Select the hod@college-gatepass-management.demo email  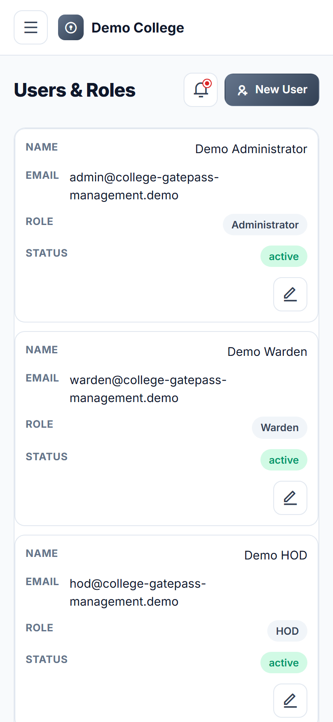click(x=138, y=592)
